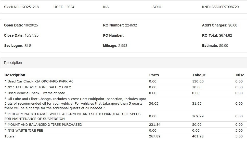
Task: Click the RO Total $674.82 value
Action: click(x=225, y=35)
